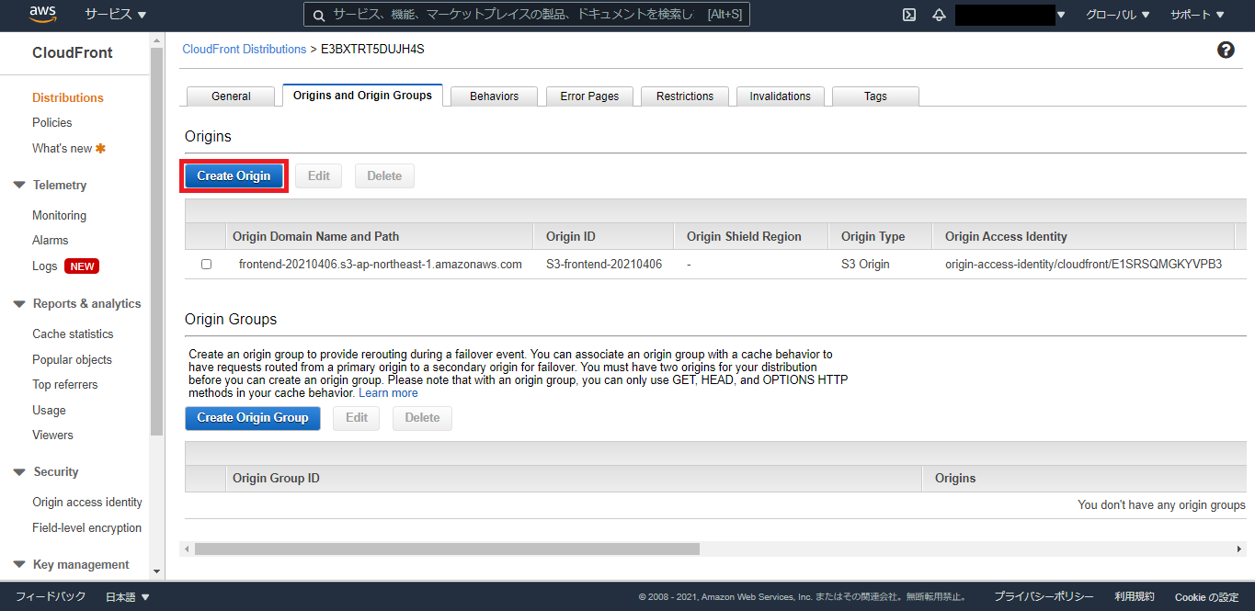
Task: Open Monitoring in the sidebar
Action: (x=60, y=216)
